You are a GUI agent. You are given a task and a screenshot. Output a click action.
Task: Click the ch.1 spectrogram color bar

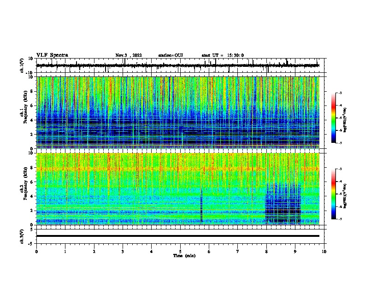tap(333, 117)
